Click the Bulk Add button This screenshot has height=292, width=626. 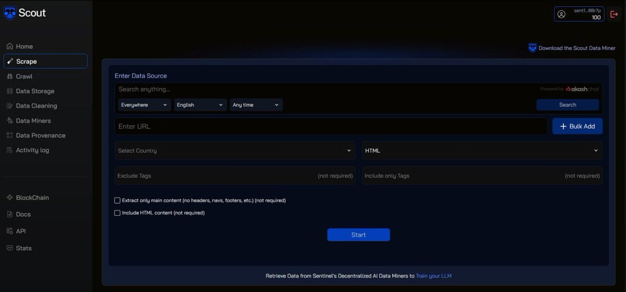[x=577, y=126]
